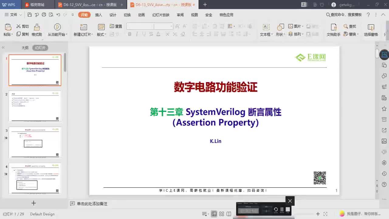This screenshot has width=389, height=219.
Task: Switch to slide sorter view icon
Action: [222, 214]
